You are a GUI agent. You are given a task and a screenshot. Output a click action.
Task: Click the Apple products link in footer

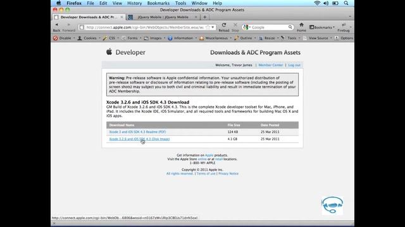click(x=209, y=155)
